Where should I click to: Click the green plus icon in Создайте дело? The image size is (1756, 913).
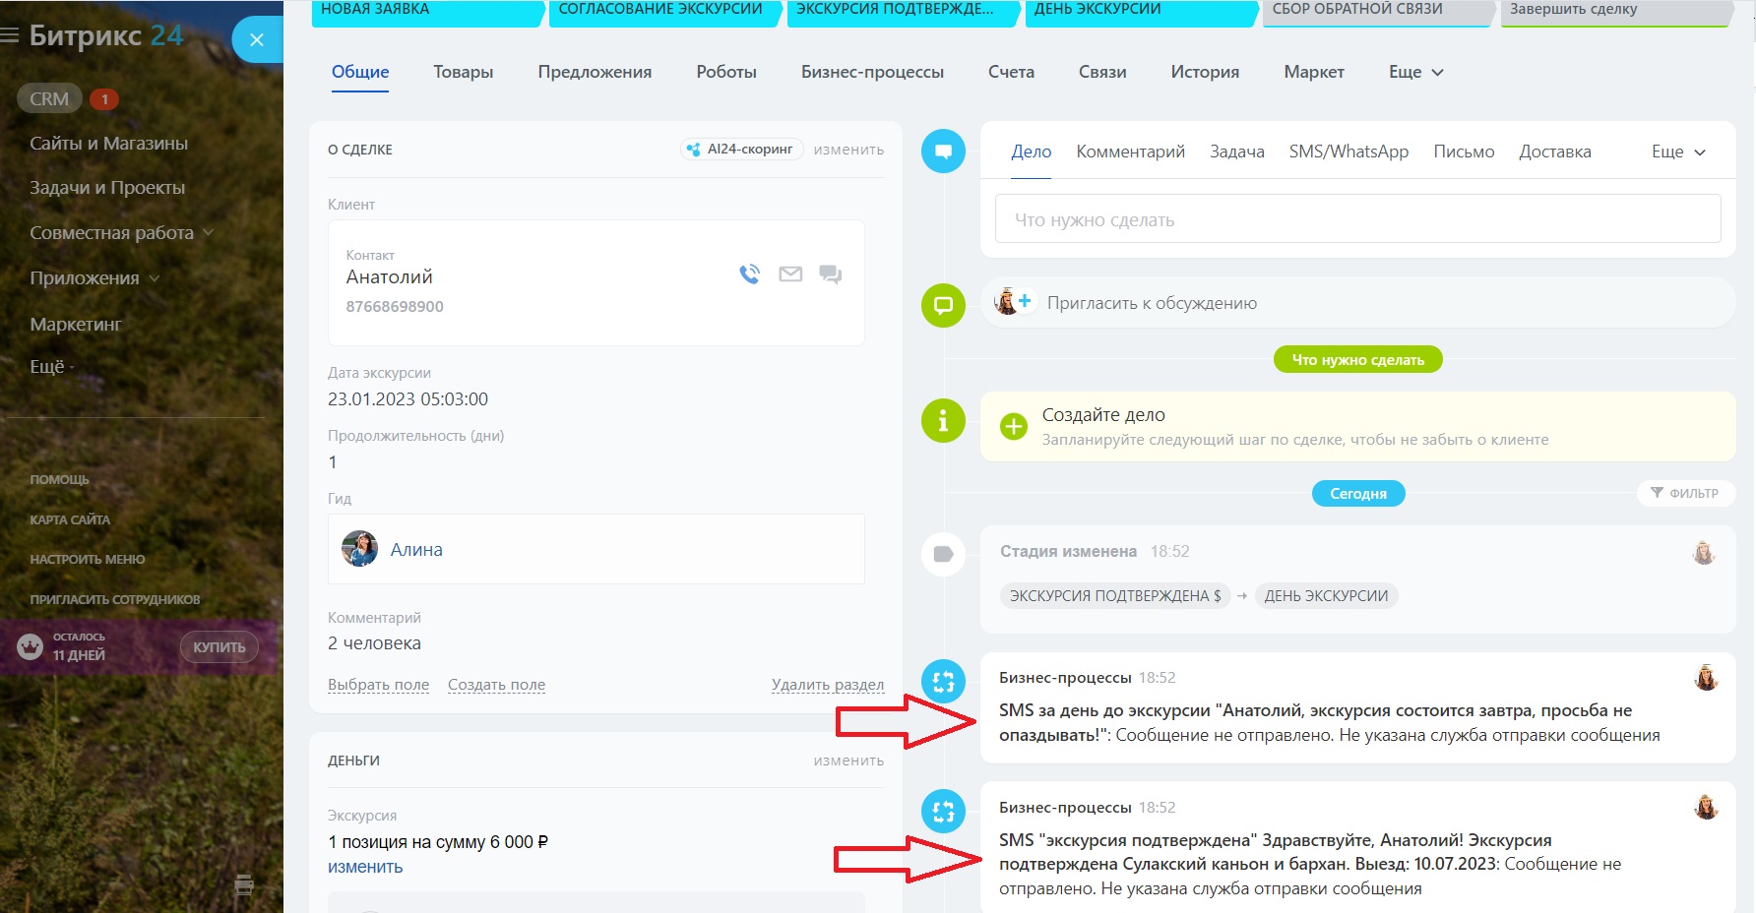(1013, 427)
